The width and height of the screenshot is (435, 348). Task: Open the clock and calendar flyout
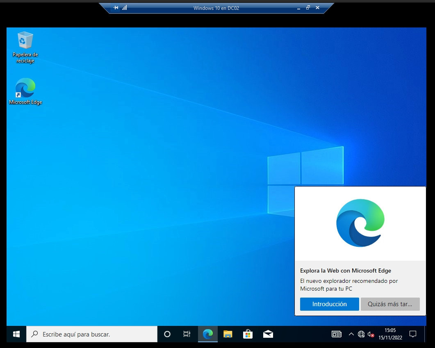click(x=390, y=334)
